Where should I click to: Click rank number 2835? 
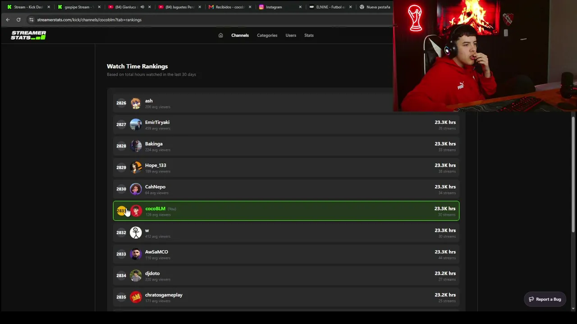[121, 297]
